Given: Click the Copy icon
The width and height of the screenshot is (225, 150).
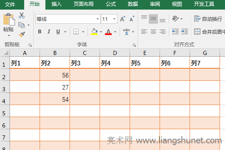Looking at the screenshot, I should point(22,25).
